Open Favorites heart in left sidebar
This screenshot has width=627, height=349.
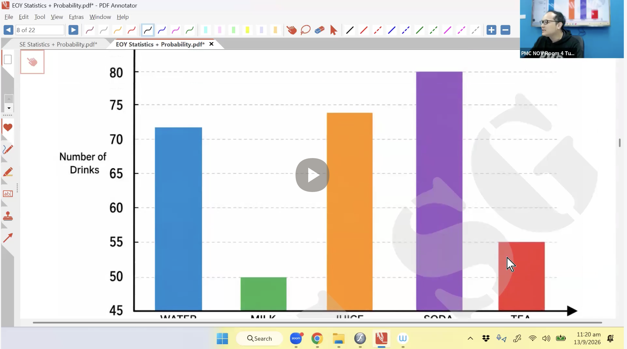pos(8,127)
